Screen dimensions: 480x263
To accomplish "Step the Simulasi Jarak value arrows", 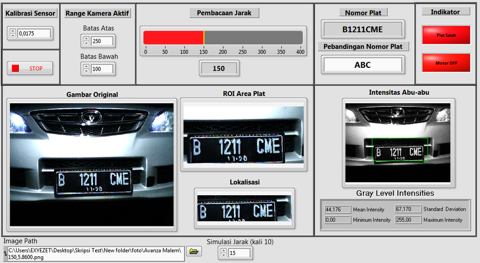I will click(223, 253).
